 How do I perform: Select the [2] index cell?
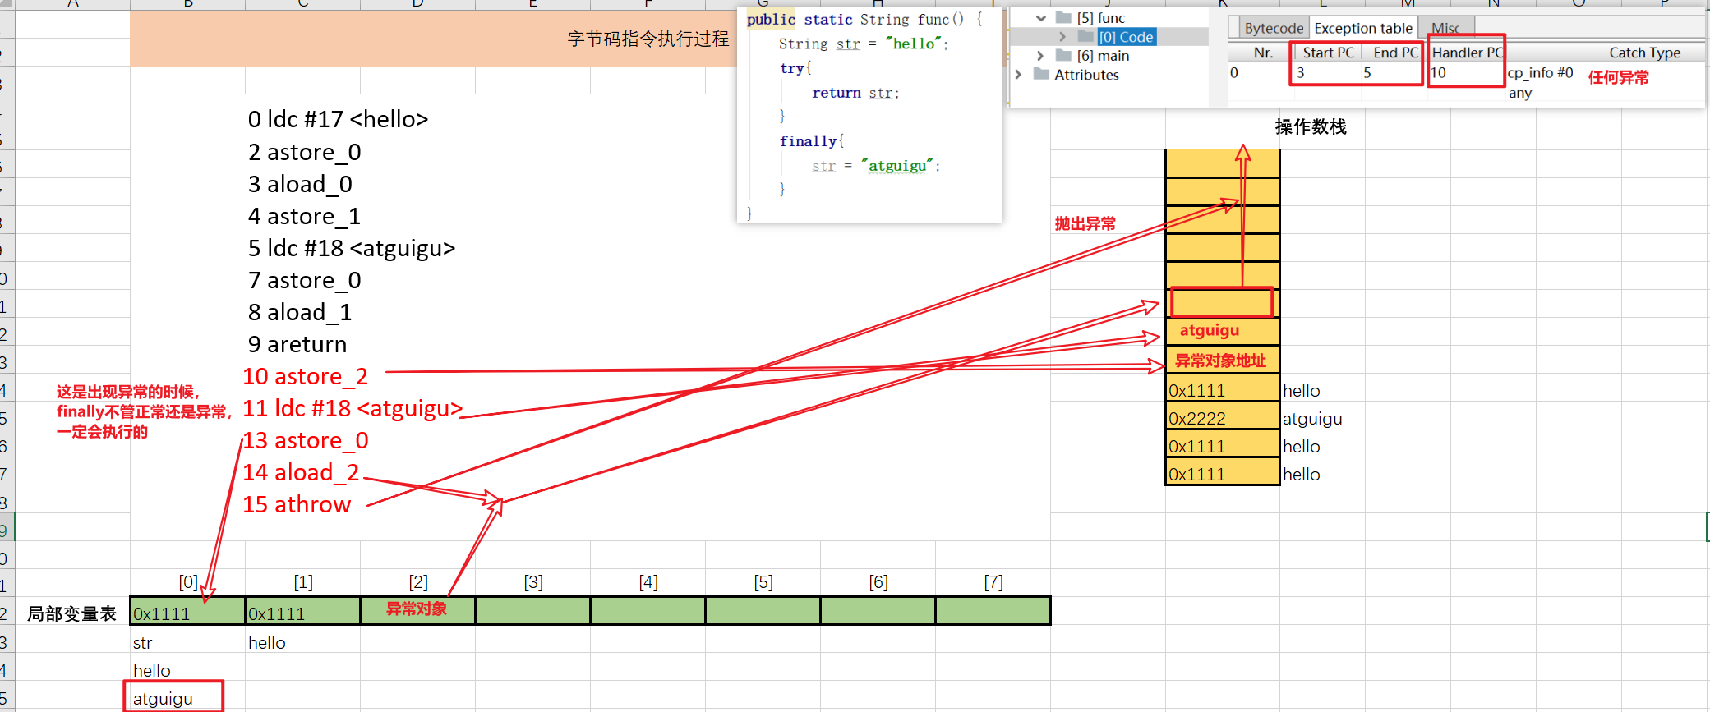[x=418, y=582]
